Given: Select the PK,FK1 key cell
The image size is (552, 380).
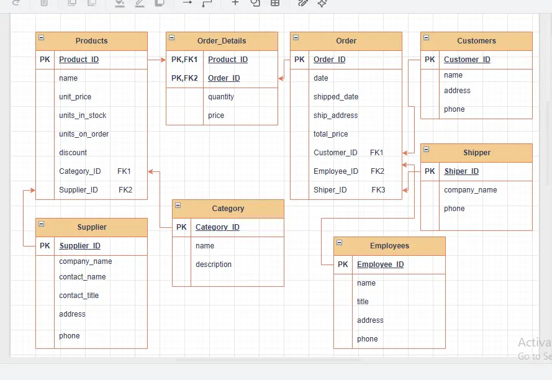Looking at the screenshot, I should pyautogui.click(x=184, y=60).
